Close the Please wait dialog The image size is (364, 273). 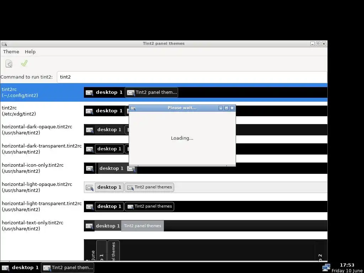[232, 108]
